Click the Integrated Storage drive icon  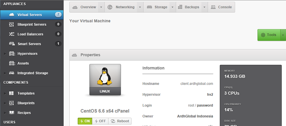[12, 73]
